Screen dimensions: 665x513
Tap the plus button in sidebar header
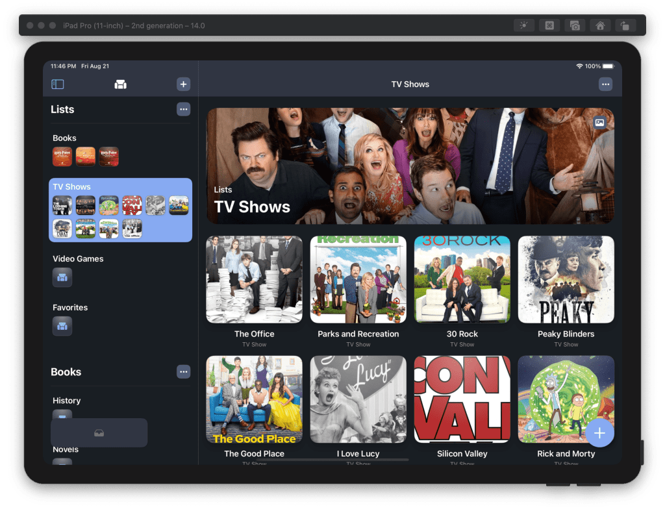point(183,84)
